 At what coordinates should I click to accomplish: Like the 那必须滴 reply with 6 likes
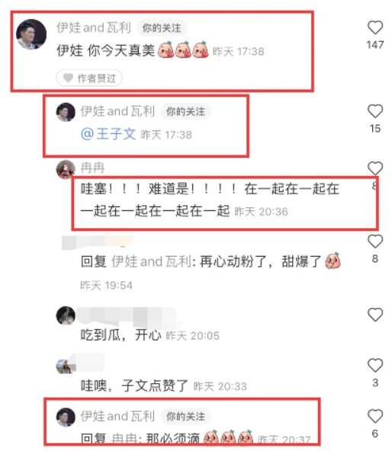pos(375,416)
